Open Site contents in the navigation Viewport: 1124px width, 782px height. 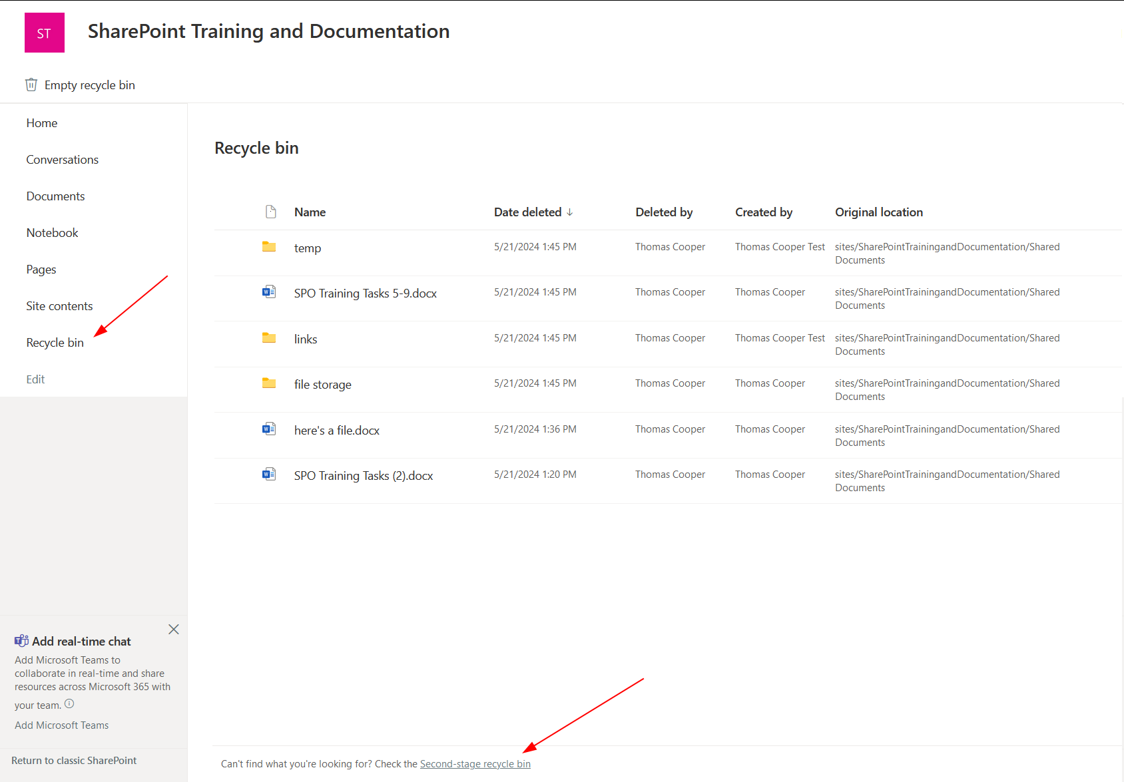coord(60,306)
